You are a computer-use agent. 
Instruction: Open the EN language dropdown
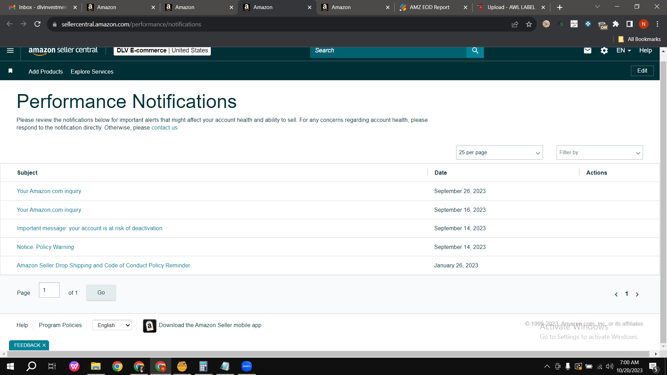click(623, 51)
